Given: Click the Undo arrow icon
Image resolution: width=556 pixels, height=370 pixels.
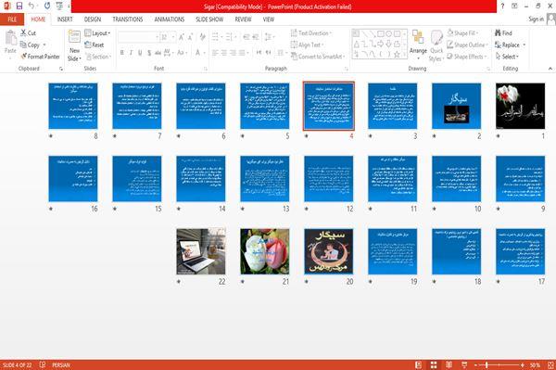Looking at the screenshot, I should (32, 6).
